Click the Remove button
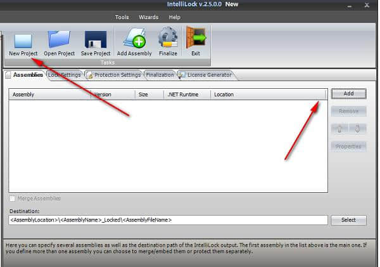The image size is (380, 267). pos(348,112)
